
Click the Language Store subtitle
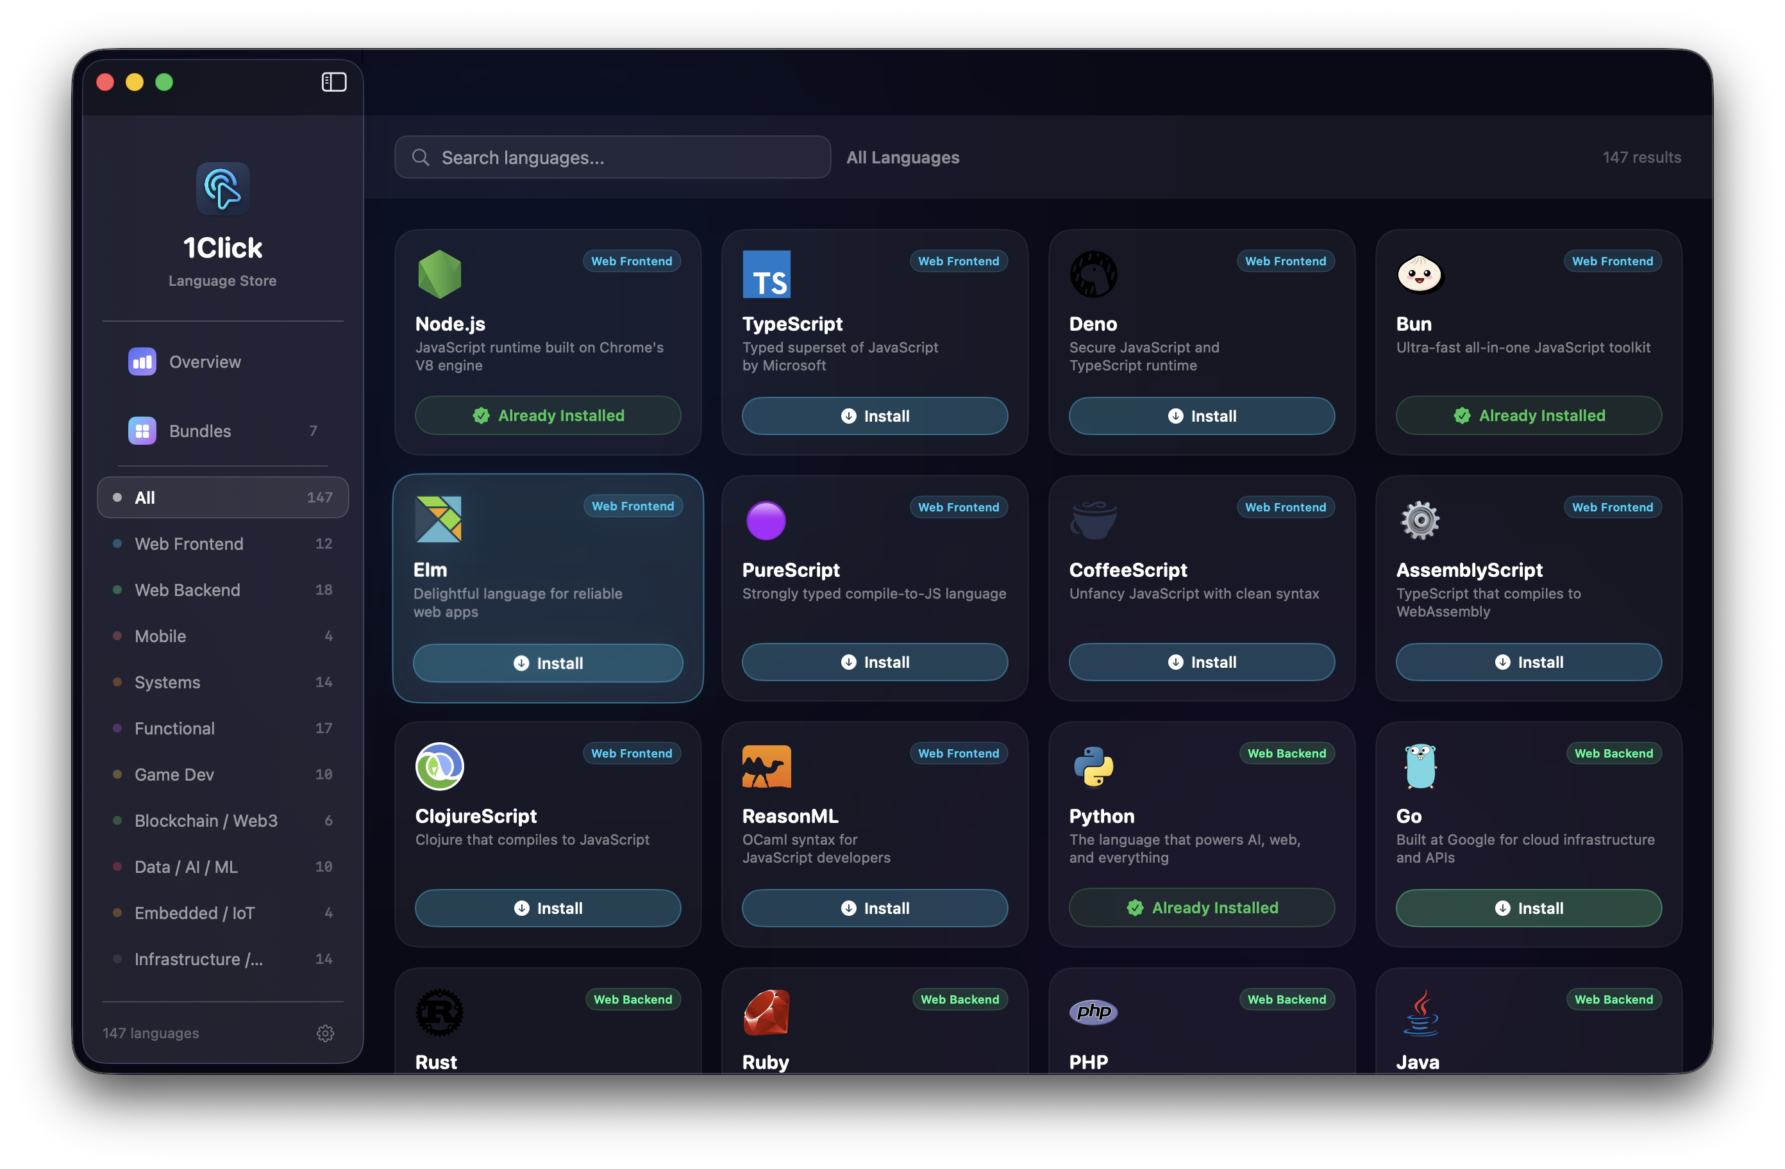coord(222,281)
